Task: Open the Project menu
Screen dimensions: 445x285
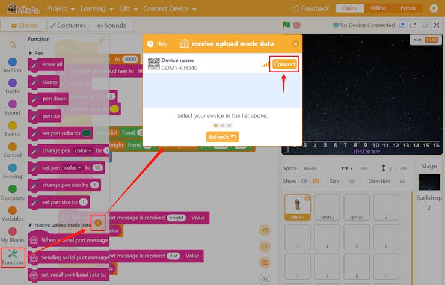Action: click(x=61, y=8)
